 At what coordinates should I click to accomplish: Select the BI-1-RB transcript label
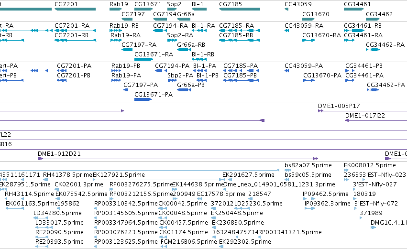point(203,54)
